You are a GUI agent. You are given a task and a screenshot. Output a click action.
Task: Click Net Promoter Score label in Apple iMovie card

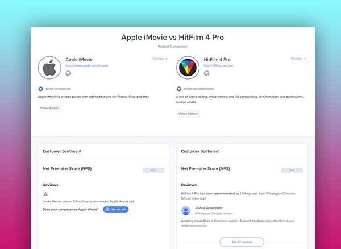pyautogui.click(x=67, y=168)
